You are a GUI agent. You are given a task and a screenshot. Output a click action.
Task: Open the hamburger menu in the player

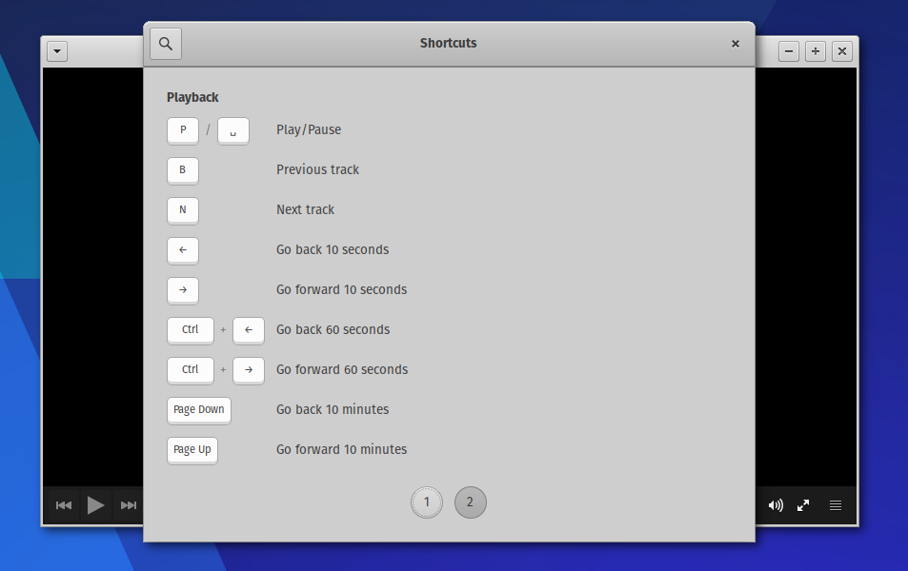[836, 505]
